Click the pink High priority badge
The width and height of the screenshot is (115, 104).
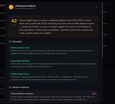coord(94,94)
